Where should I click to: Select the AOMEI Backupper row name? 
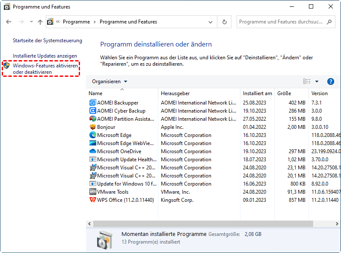(118, 103)
